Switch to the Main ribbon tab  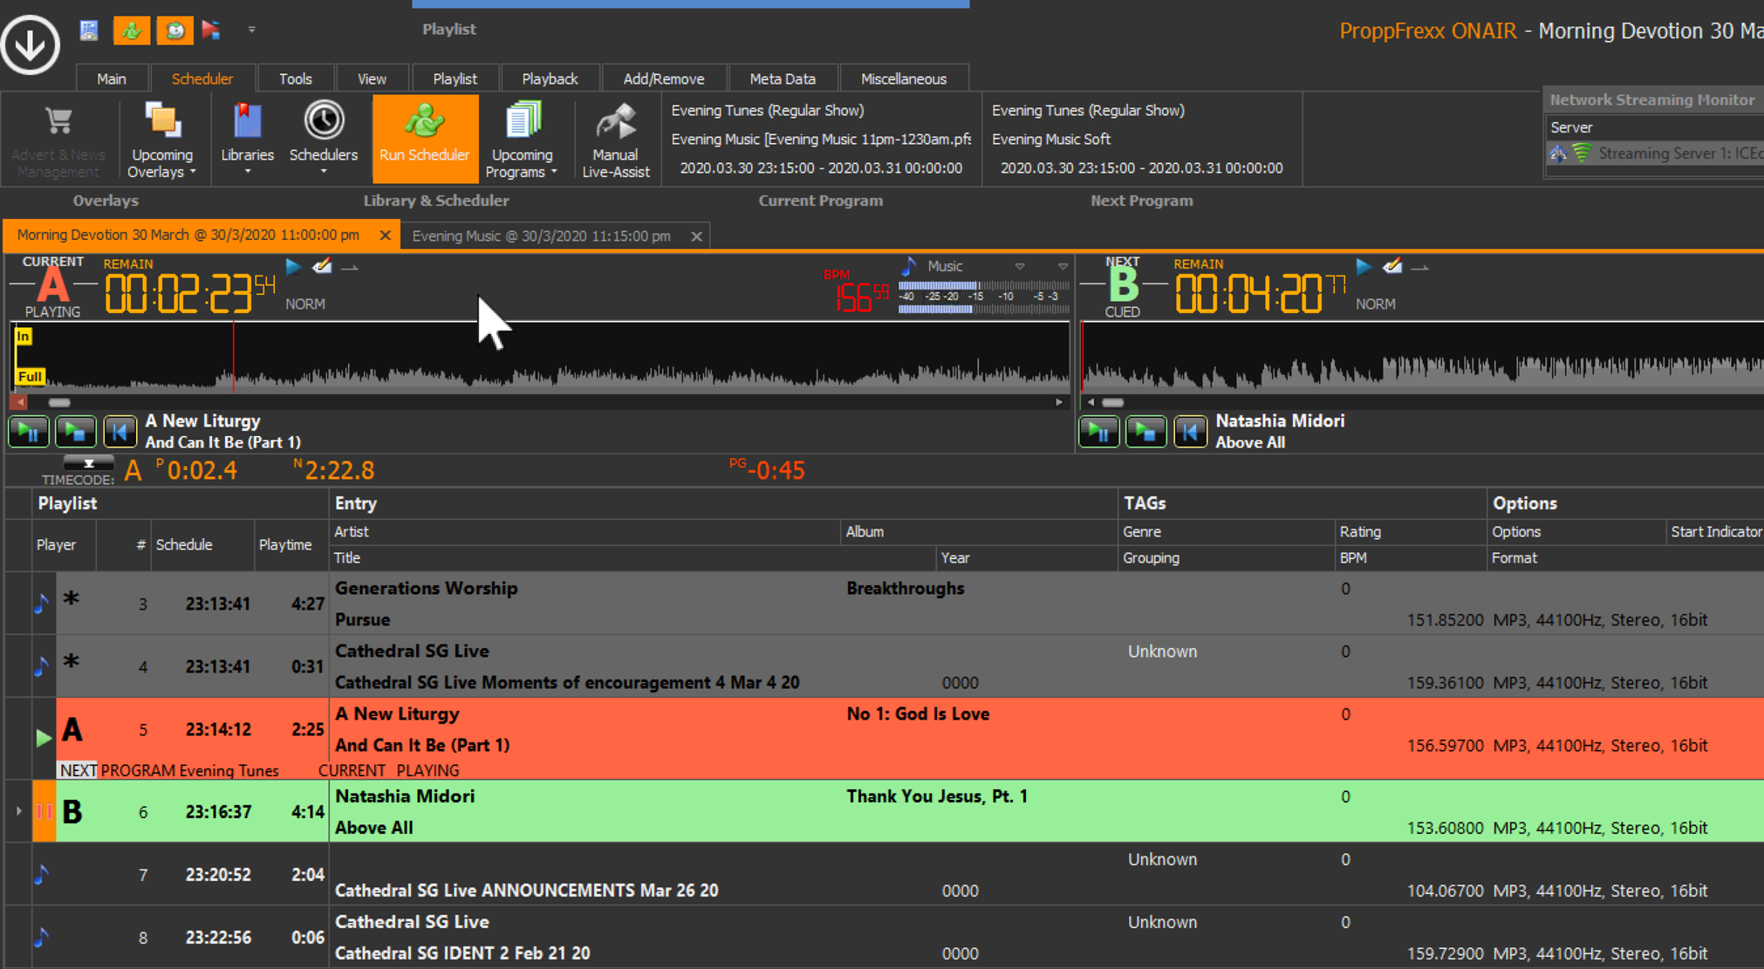pyautogui.click(x=112, y=78)
